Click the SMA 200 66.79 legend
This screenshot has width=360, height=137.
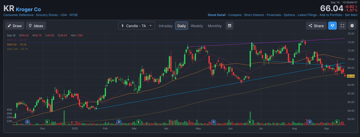point(17,49)
